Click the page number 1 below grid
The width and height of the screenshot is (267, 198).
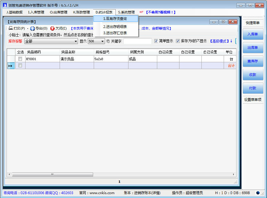tap(119, 182)
